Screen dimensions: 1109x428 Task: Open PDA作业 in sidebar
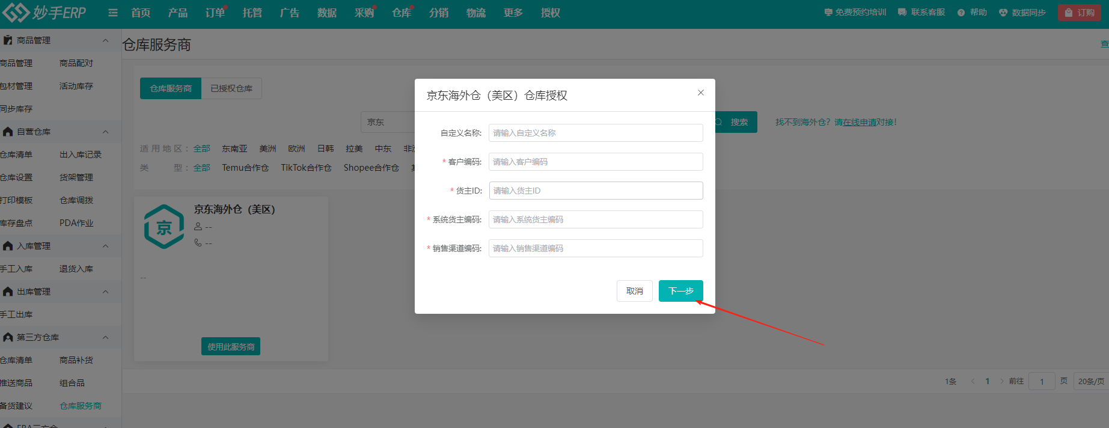tap(76, 223)
